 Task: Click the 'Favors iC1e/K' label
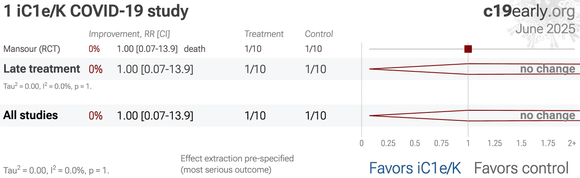415,168
